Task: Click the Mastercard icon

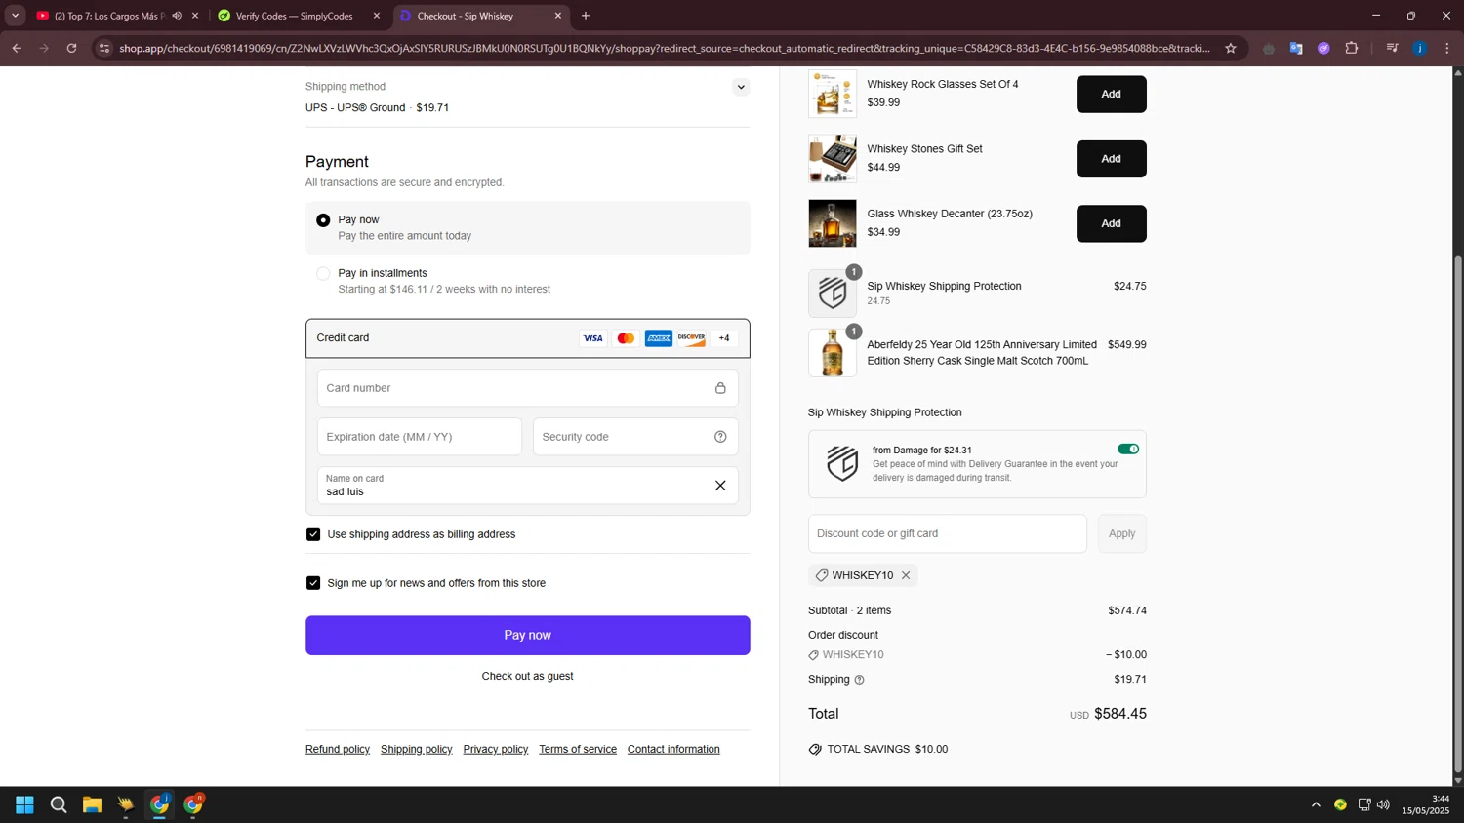Action: click(626, 338)
